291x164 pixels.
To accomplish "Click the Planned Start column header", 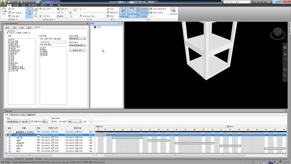I will (53, 128).
